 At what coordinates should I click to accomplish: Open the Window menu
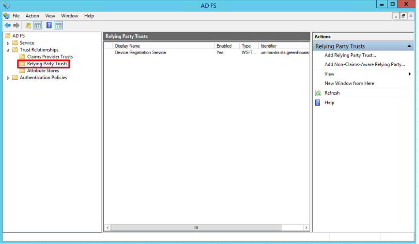click(70, 16)
